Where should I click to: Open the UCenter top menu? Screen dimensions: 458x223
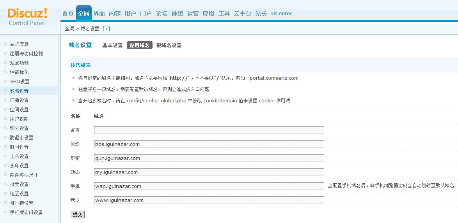(282, 13)
